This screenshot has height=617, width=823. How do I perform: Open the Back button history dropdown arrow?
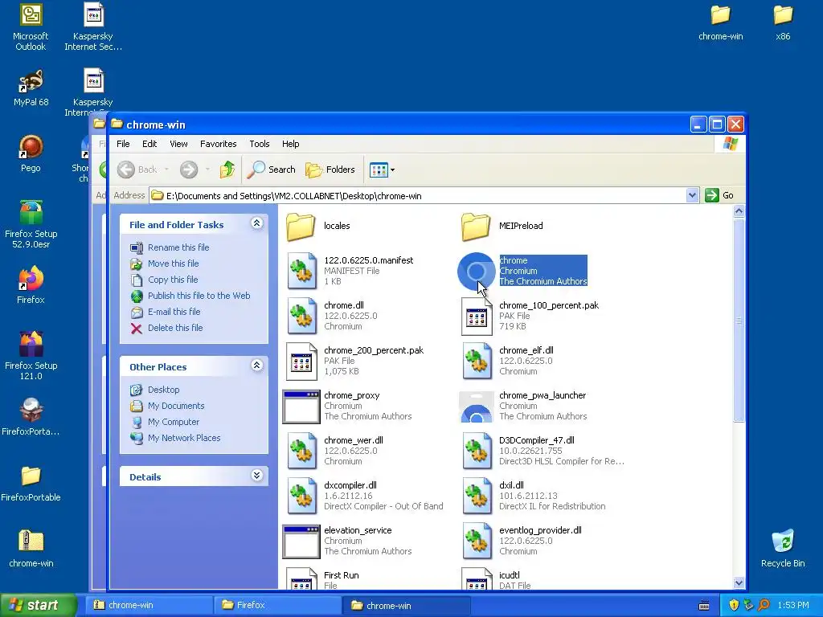pos(166,170)
